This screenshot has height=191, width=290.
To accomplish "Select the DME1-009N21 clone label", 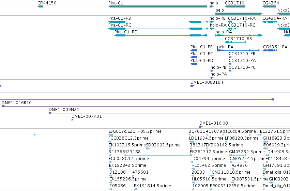I will (x=64, y=110).
